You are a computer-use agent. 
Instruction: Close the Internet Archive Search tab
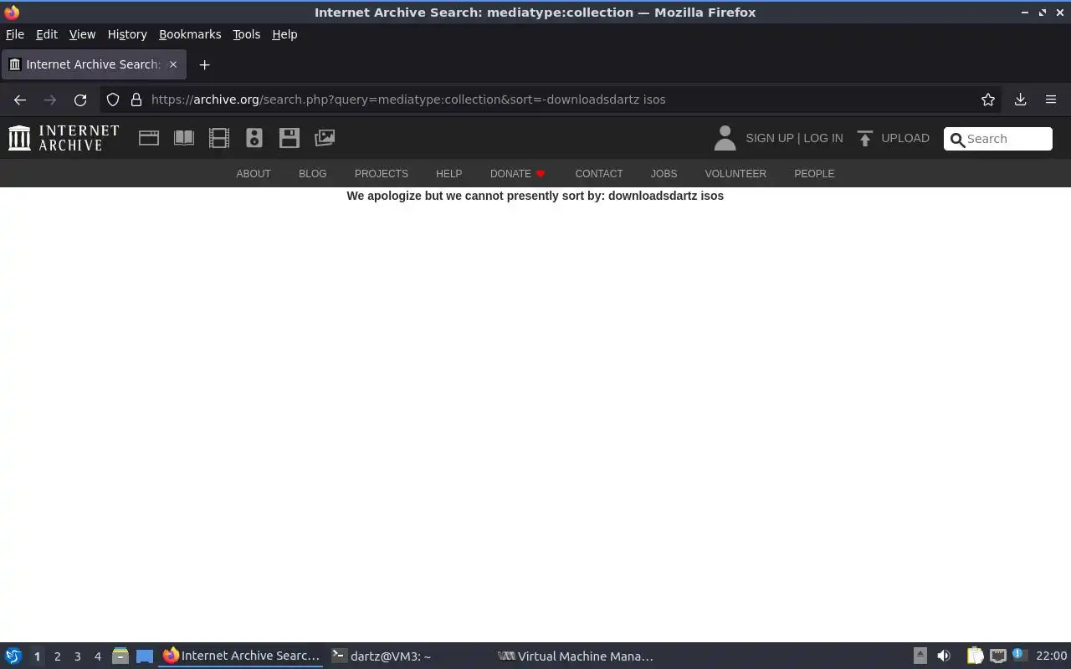173,64
